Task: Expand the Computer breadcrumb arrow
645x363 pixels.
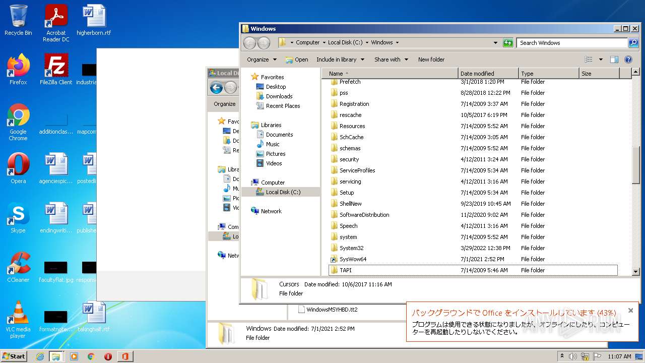Action: point(324,43)
